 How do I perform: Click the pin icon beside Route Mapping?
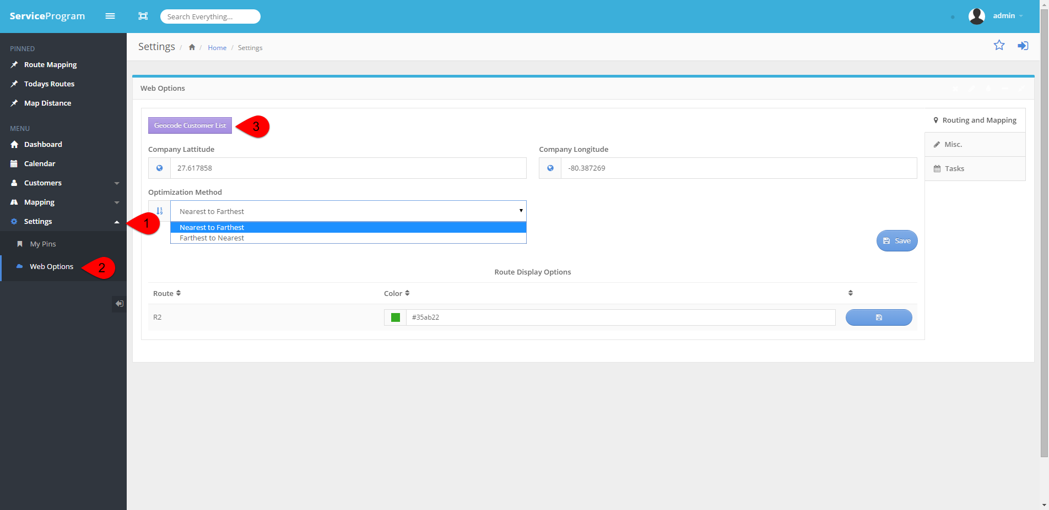[14, 65]
